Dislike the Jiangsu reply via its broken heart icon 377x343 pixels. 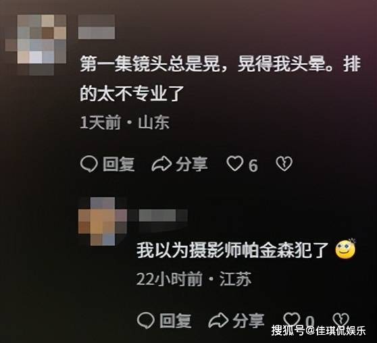pos(341,319)
